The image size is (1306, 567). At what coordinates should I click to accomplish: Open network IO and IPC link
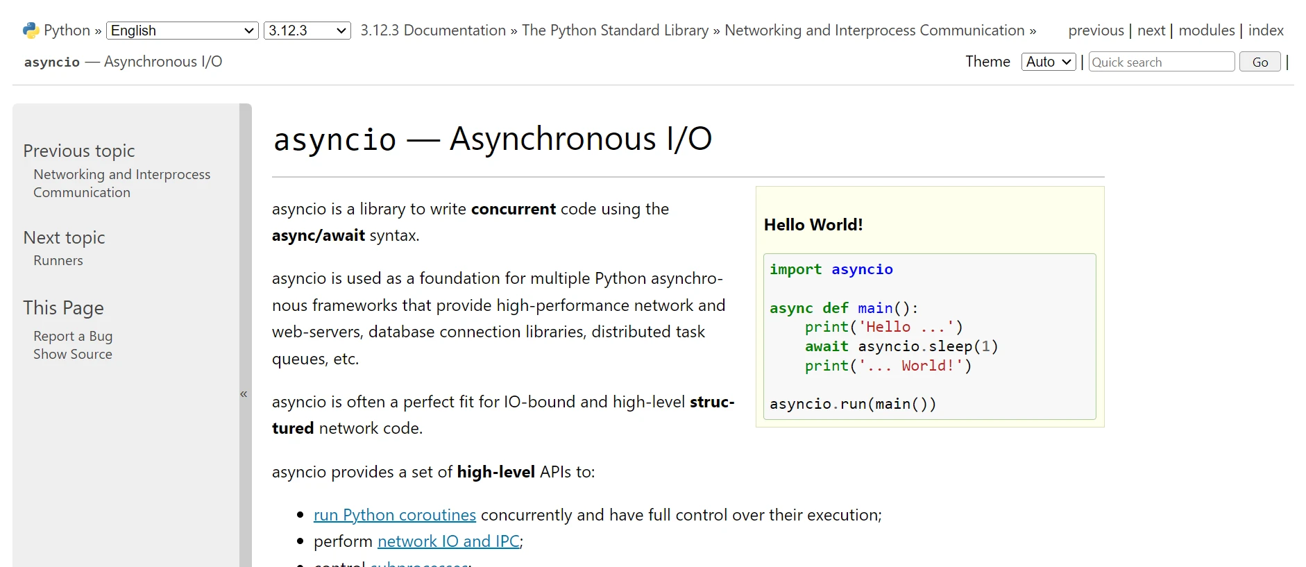pyautogui.click(x=448, y=541)
